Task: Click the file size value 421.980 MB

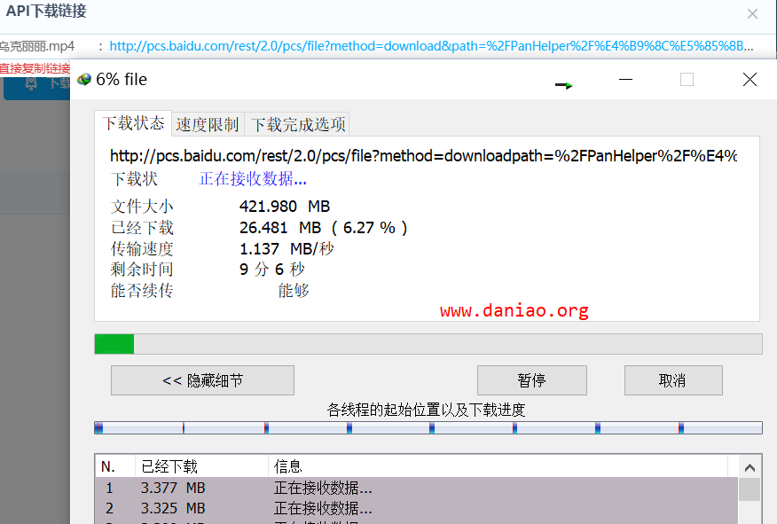Action: [285, 206]
